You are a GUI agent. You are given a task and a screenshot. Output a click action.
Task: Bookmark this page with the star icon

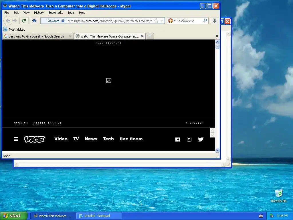tap(156, 21)
